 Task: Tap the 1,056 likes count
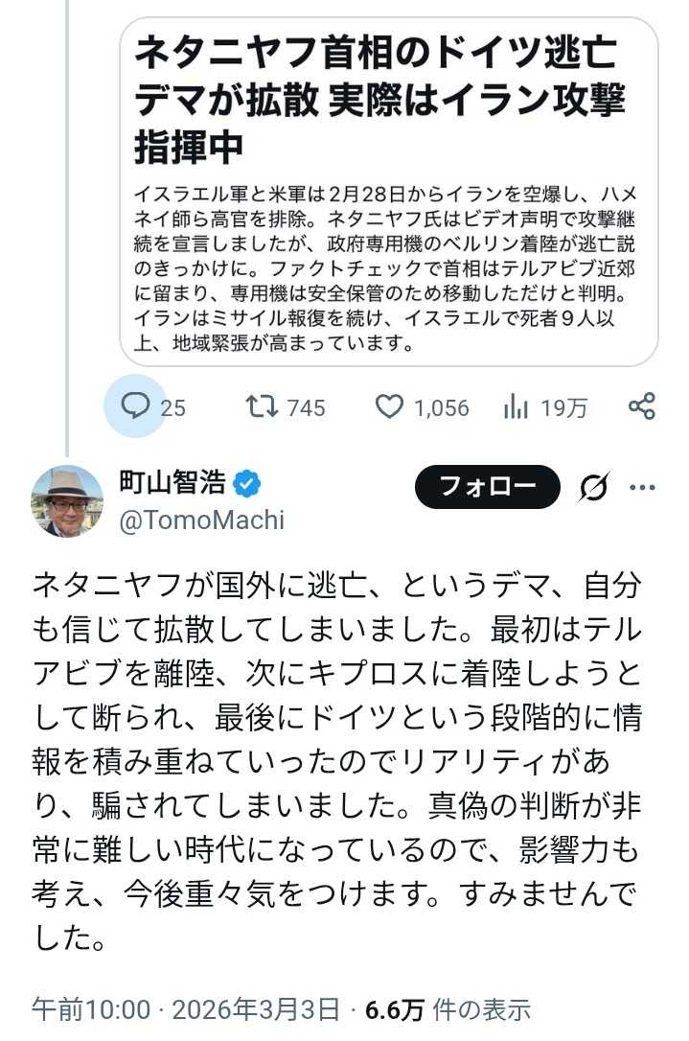coord(441,408)
